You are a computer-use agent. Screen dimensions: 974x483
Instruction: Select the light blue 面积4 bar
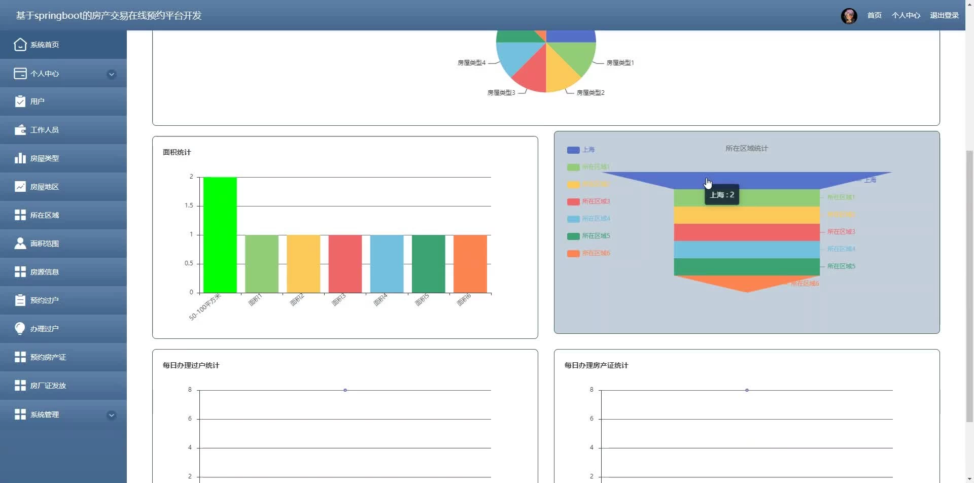[x=387, y=264]
